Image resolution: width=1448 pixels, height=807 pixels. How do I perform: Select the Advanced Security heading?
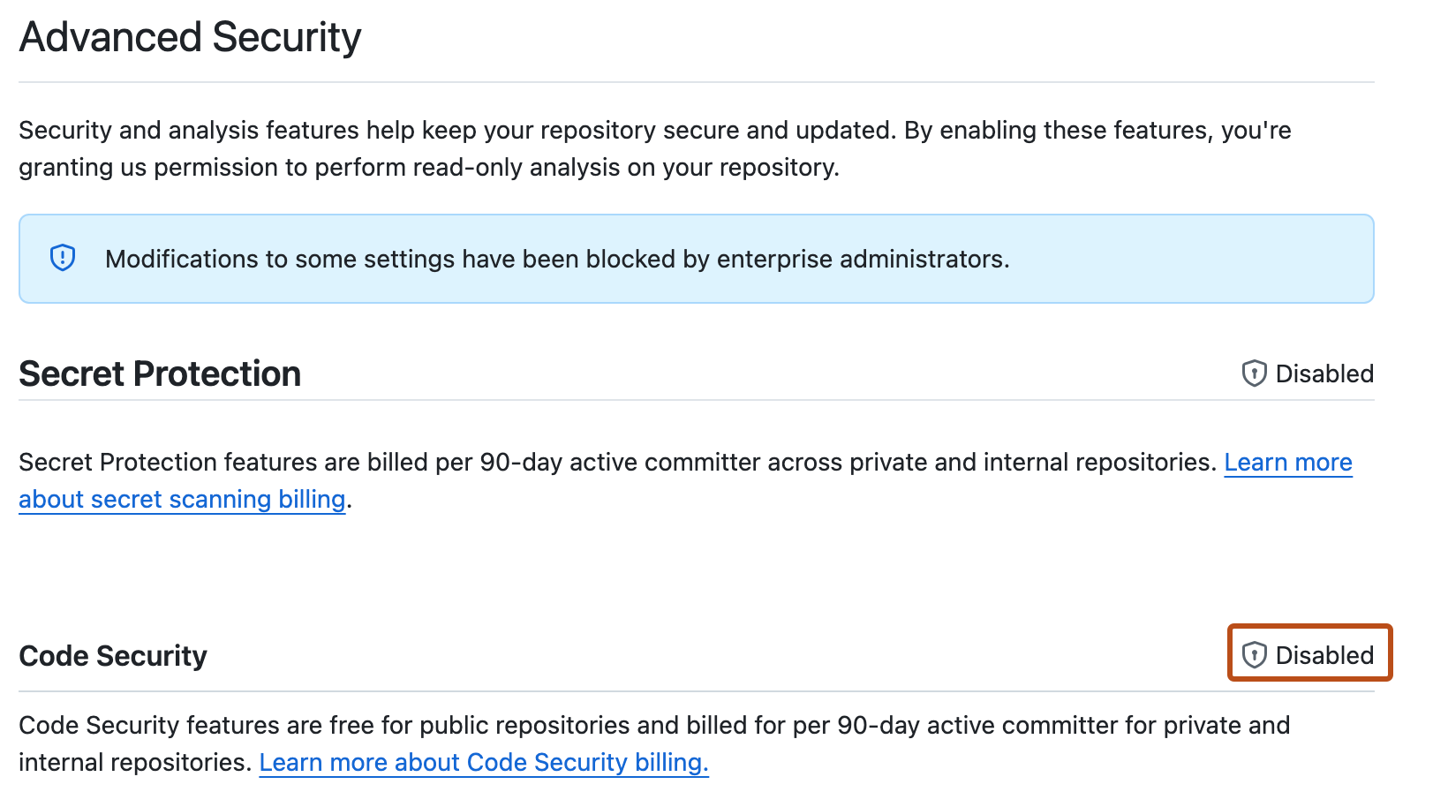coord(190,37)
